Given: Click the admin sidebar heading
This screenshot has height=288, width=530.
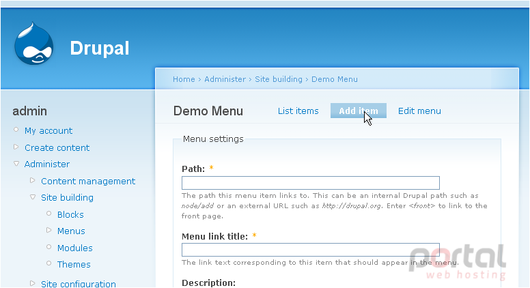Looking at the screenshot, I should (x=30, y=111).
